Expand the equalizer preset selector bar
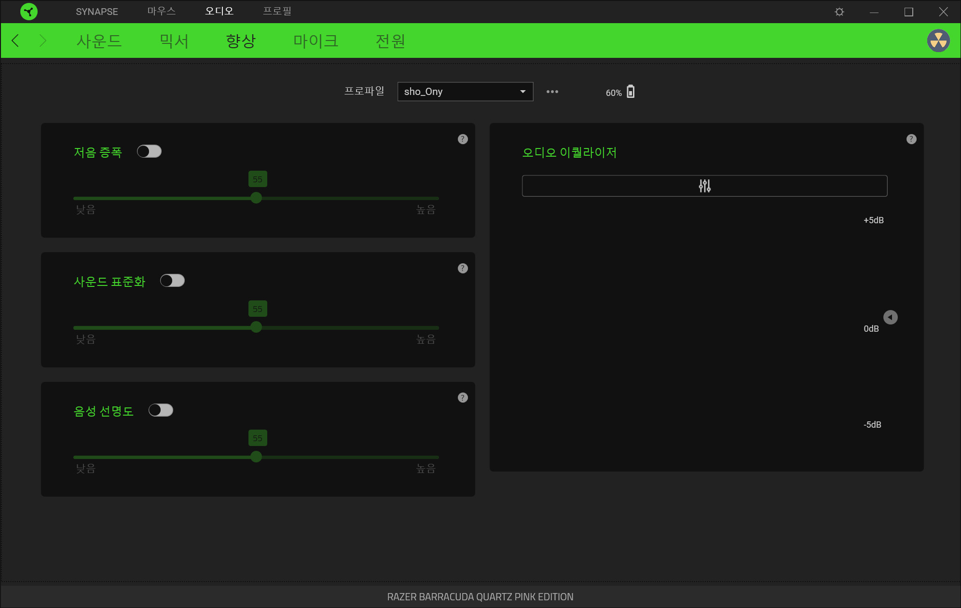This screenshot has height=608, width=961. click(704, 186)
